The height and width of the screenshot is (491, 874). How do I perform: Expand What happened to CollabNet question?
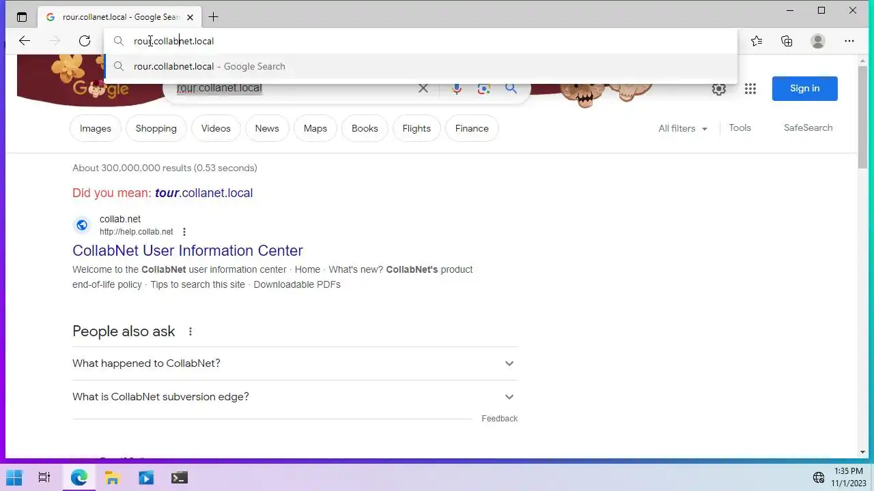pos(295,363)
